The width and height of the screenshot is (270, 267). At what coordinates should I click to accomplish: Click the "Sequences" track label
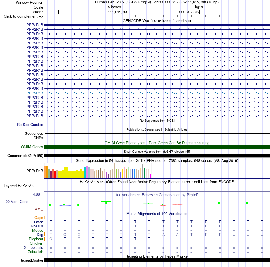(34, 134)
